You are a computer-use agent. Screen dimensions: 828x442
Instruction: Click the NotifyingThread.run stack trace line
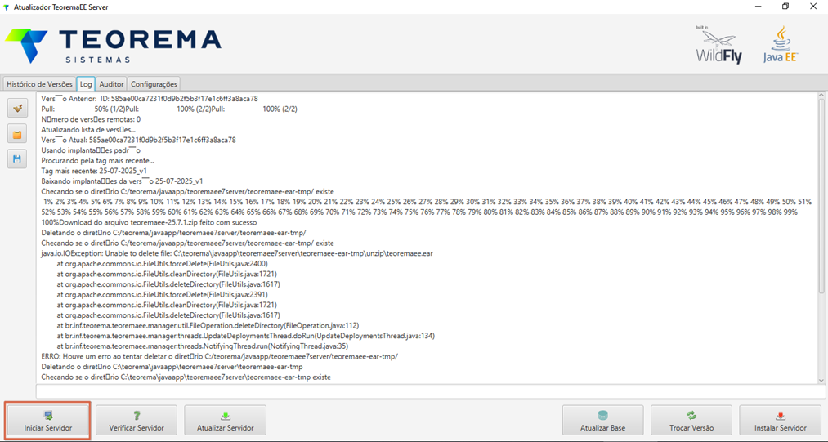pos(202,346)
